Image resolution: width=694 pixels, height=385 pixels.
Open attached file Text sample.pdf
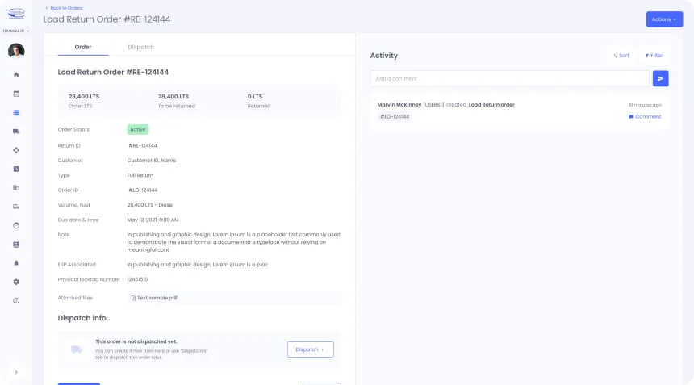click(157, 298)
